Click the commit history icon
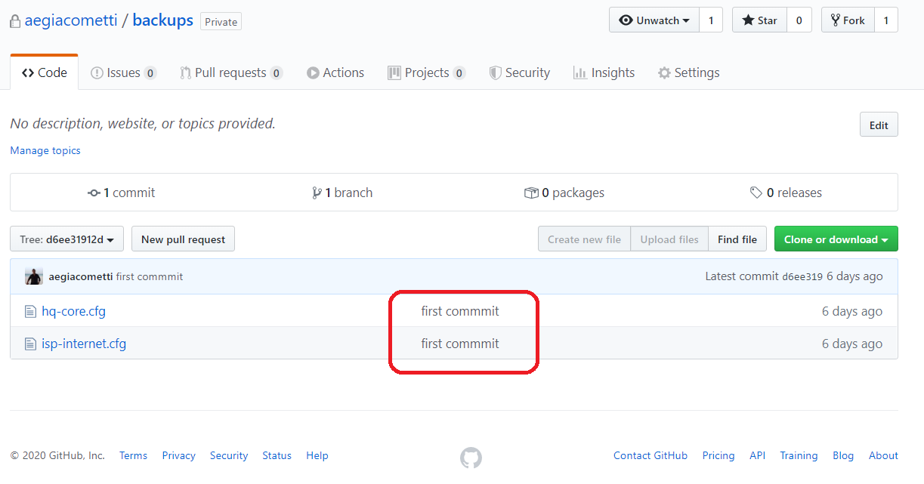 pos(94,193)
